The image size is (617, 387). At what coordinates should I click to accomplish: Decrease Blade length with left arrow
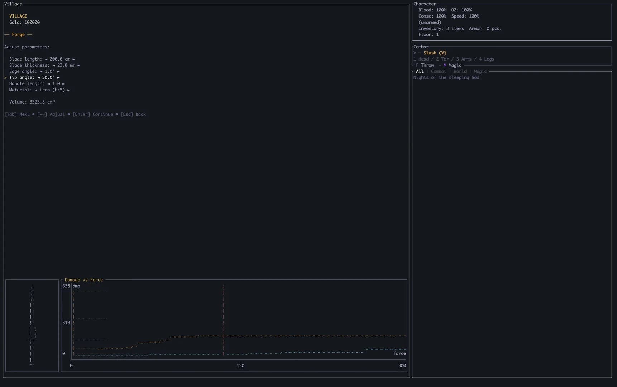46,59
